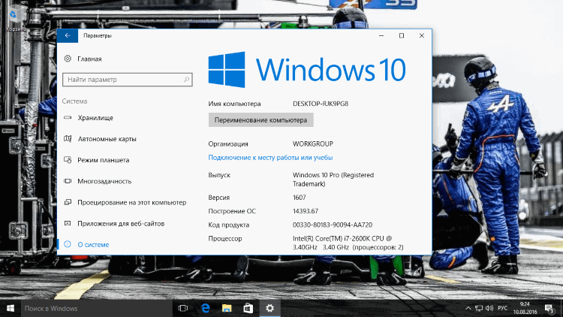
Task: Click the WORKGROUP organization value
Action: (x=313, y=143)
